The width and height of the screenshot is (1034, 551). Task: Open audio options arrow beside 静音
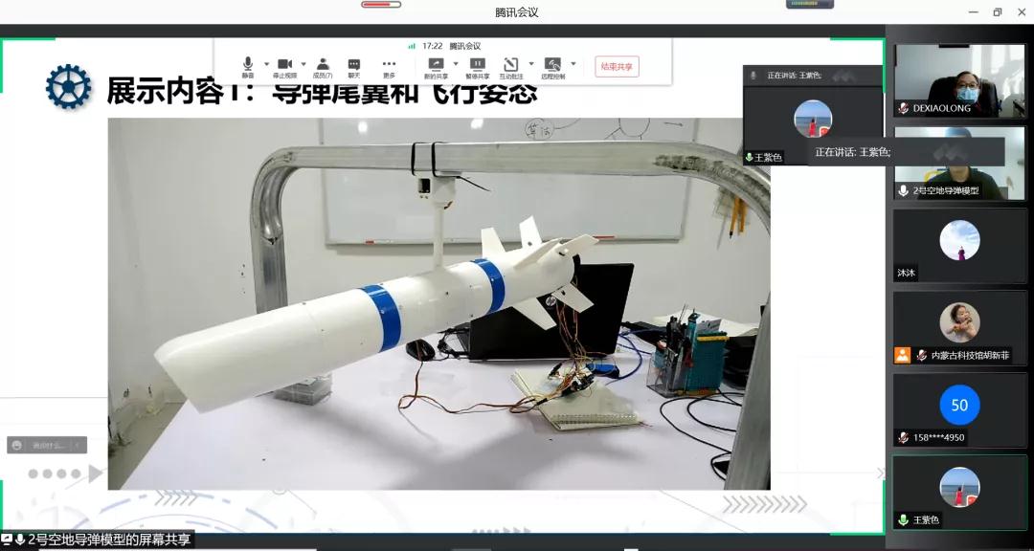coord(265,64)
